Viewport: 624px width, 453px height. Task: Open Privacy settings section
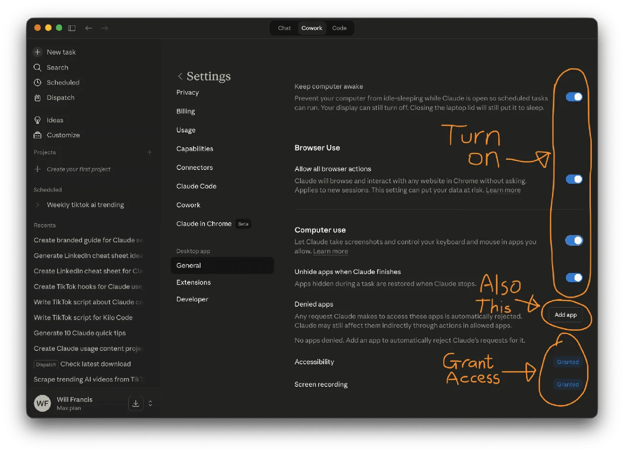point(188,93)
